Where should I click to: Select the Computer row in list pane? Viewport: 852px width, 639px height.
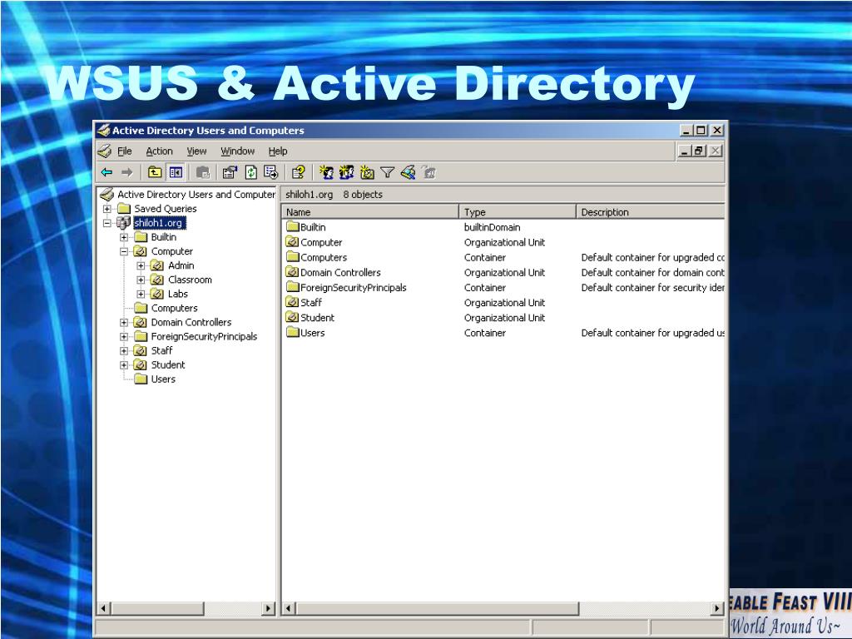click(503, 242)
